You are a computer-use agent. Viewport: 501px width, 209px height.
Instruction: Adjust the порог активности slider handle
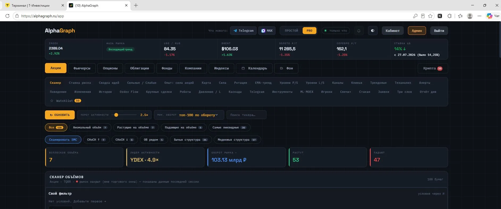(x=116, y=115)
